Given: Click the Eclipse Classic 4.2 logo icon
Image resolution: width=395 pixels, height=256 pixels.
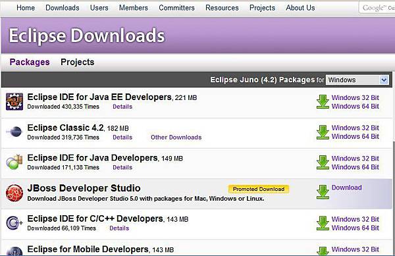Looking at the screenshot, I should click(x=14, y=132).
